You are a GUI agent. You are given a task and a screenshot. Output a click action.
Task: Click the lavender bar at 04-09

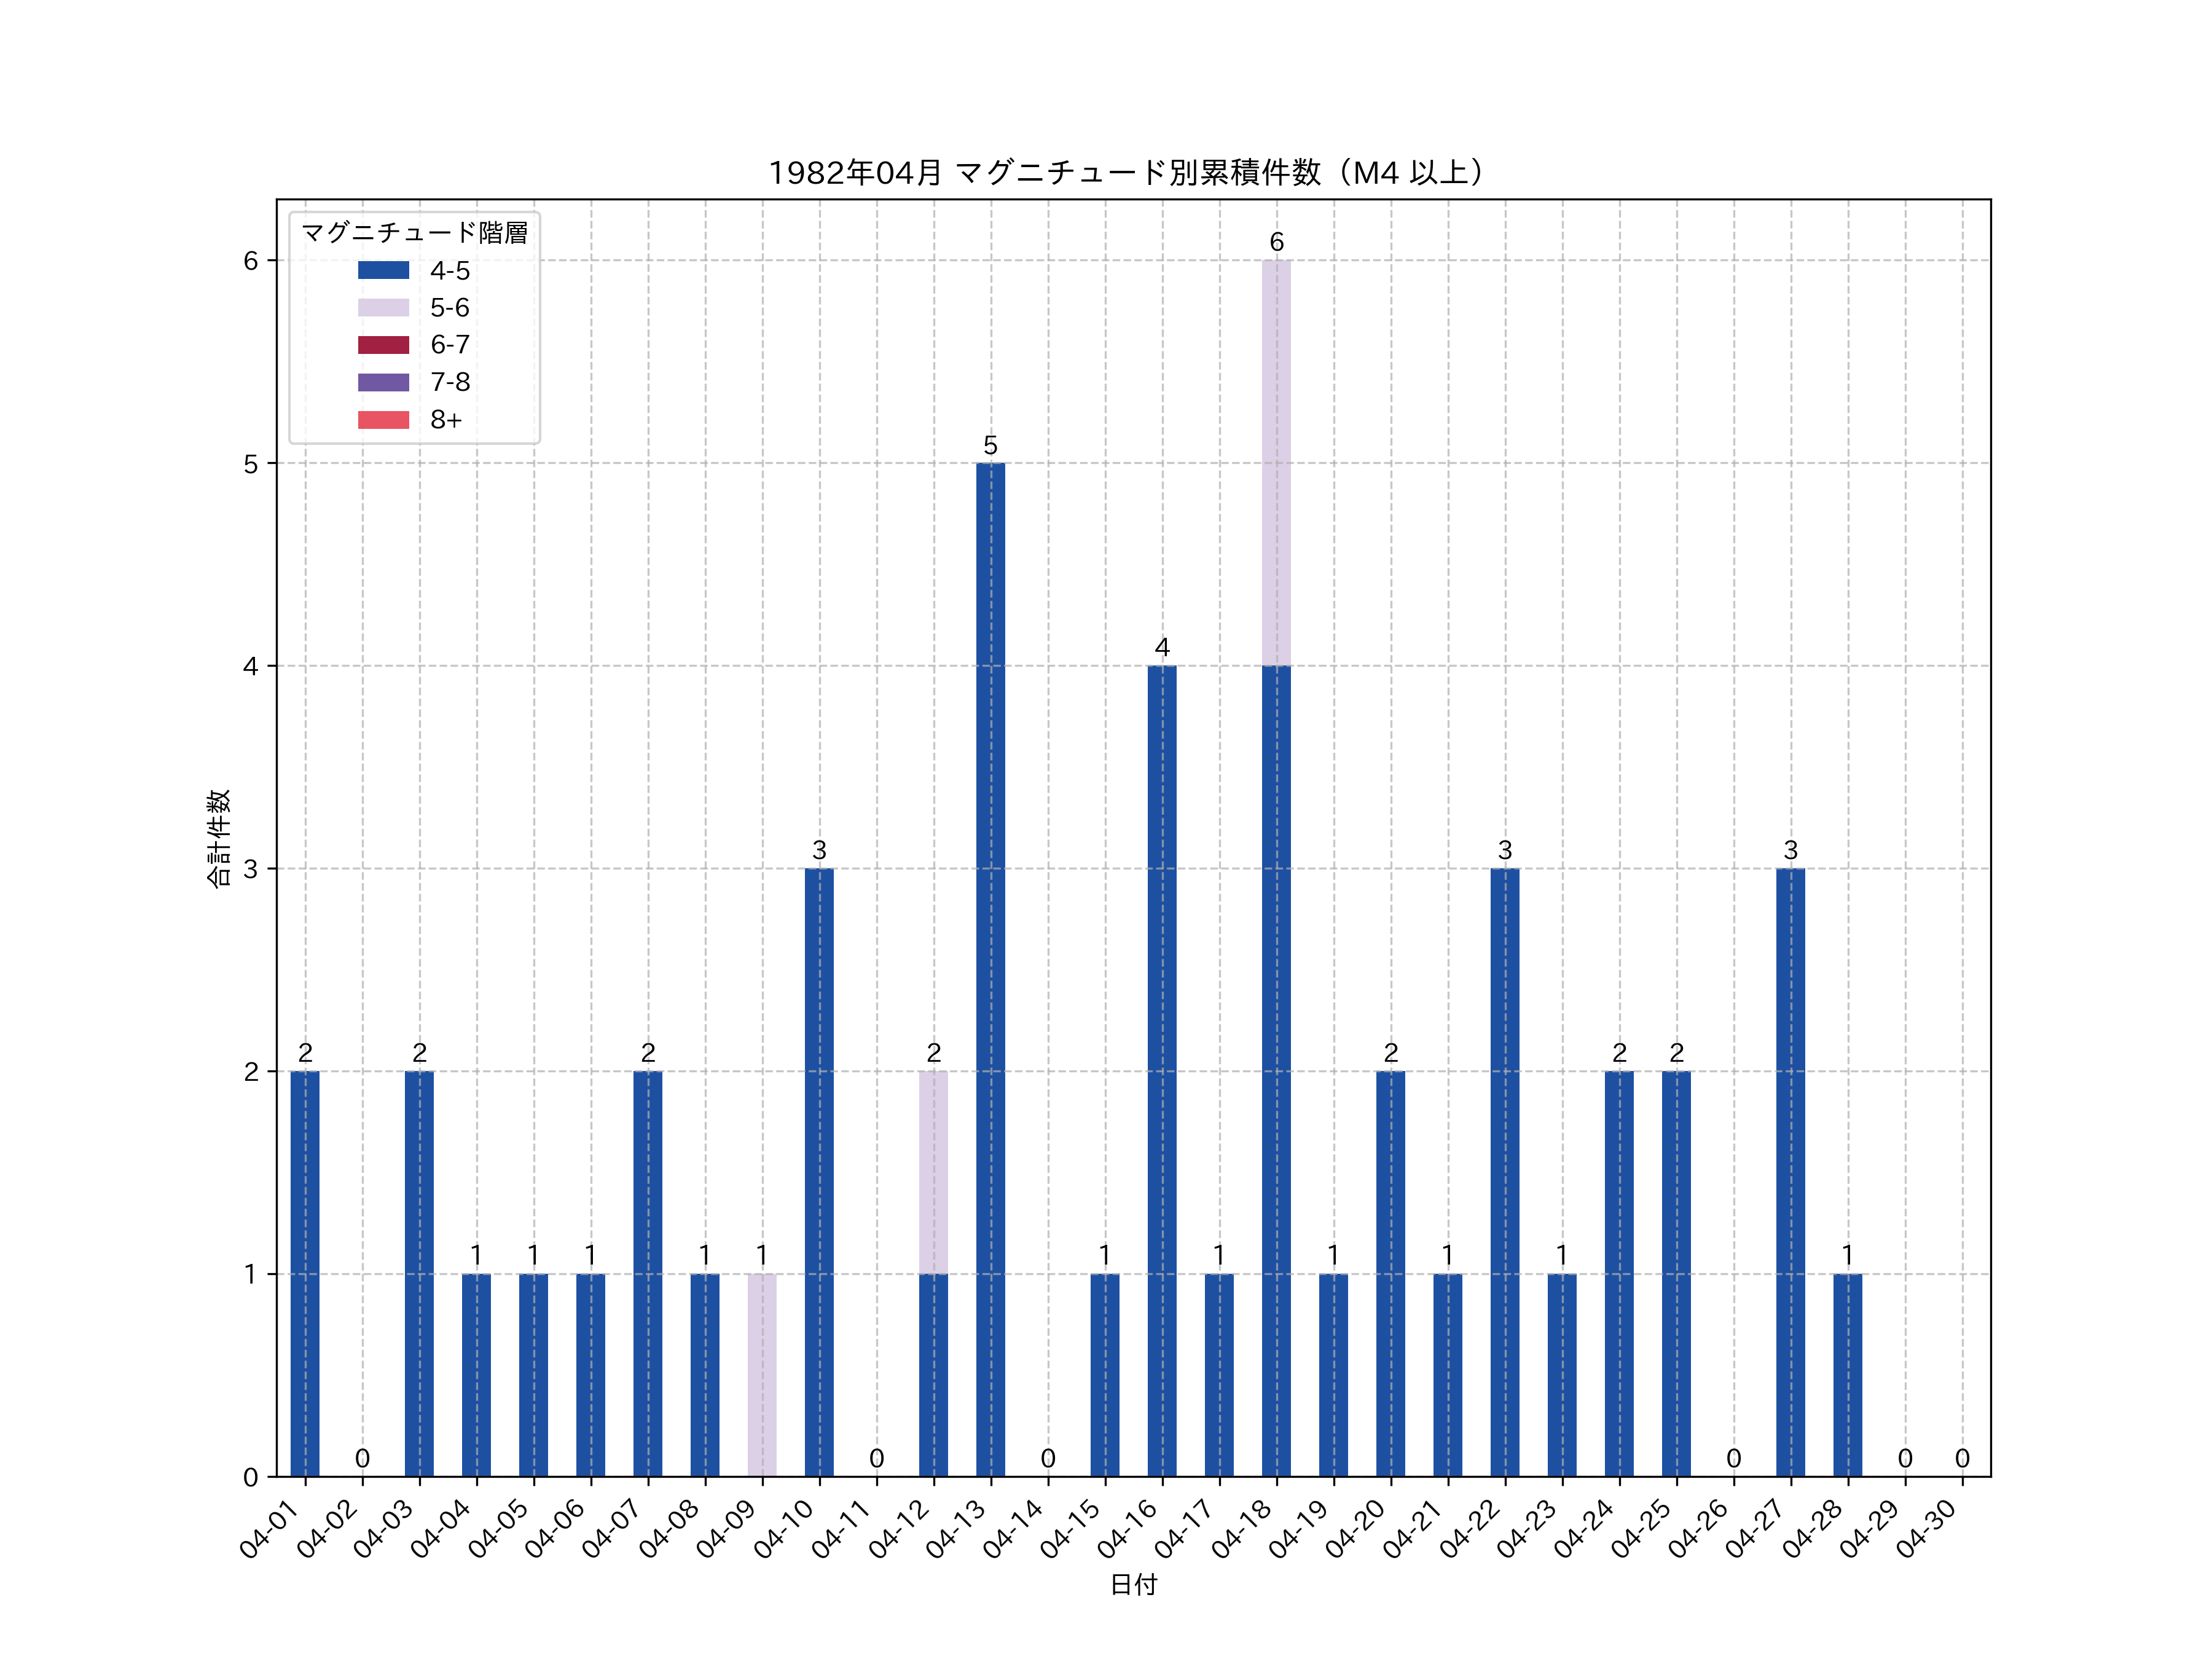coord(762,1375)
